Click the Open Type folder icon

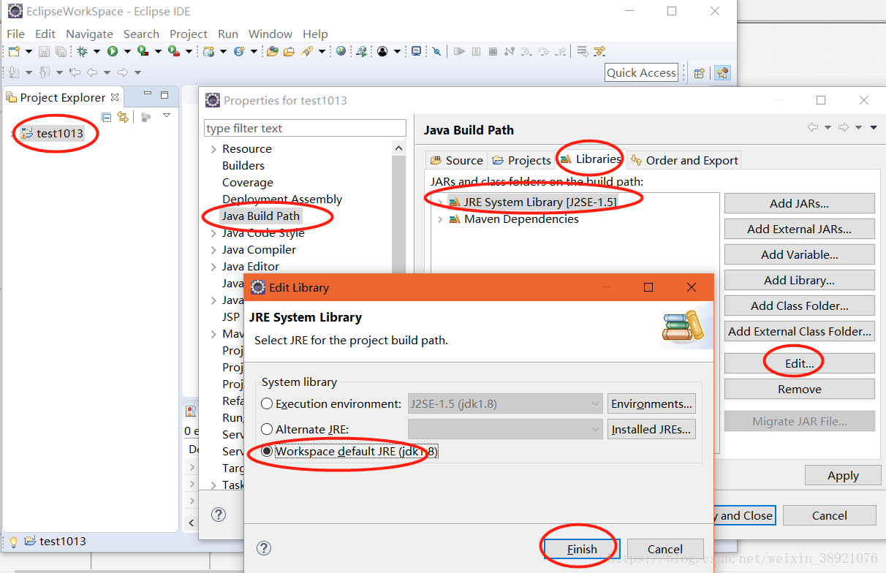[272, 51]
